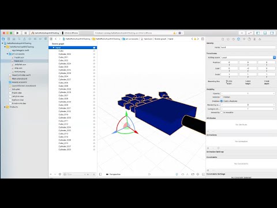Select hand.scn in the file navigator
Screen dimensions: 277x208
pos(18,61)
